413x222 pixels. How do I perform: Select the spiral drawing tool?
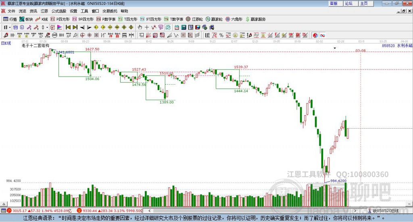pos(41,35)
